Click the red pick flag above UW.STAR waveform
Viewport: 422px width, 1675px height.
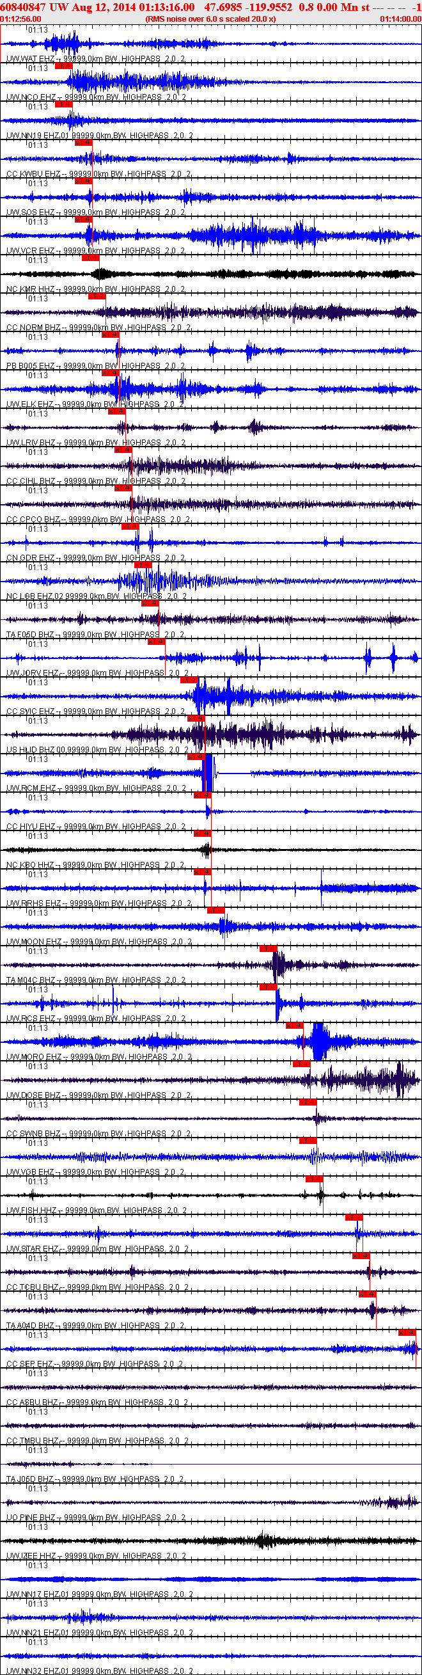(x=354, y=1217)
